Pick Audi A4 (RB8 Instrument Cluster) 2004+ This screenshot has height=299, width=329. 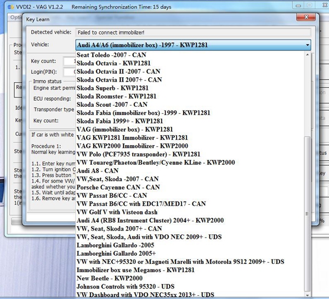pos(190,221)
